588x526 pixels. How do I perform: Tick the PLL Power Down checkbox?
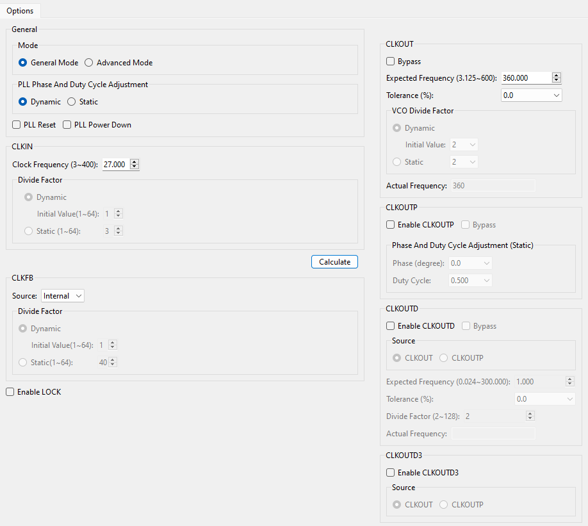pos(67,125)
